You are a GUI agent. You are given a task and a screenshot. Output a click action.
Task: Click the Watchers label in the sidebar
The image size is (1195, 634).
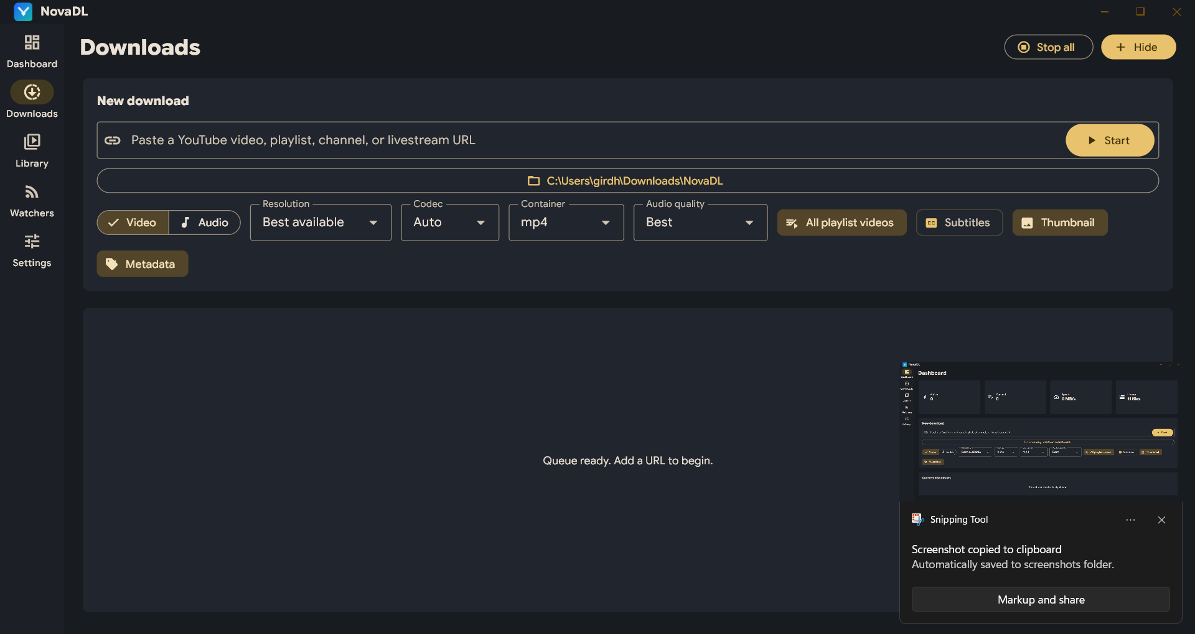pyautogui.click(x=32, y=213)
